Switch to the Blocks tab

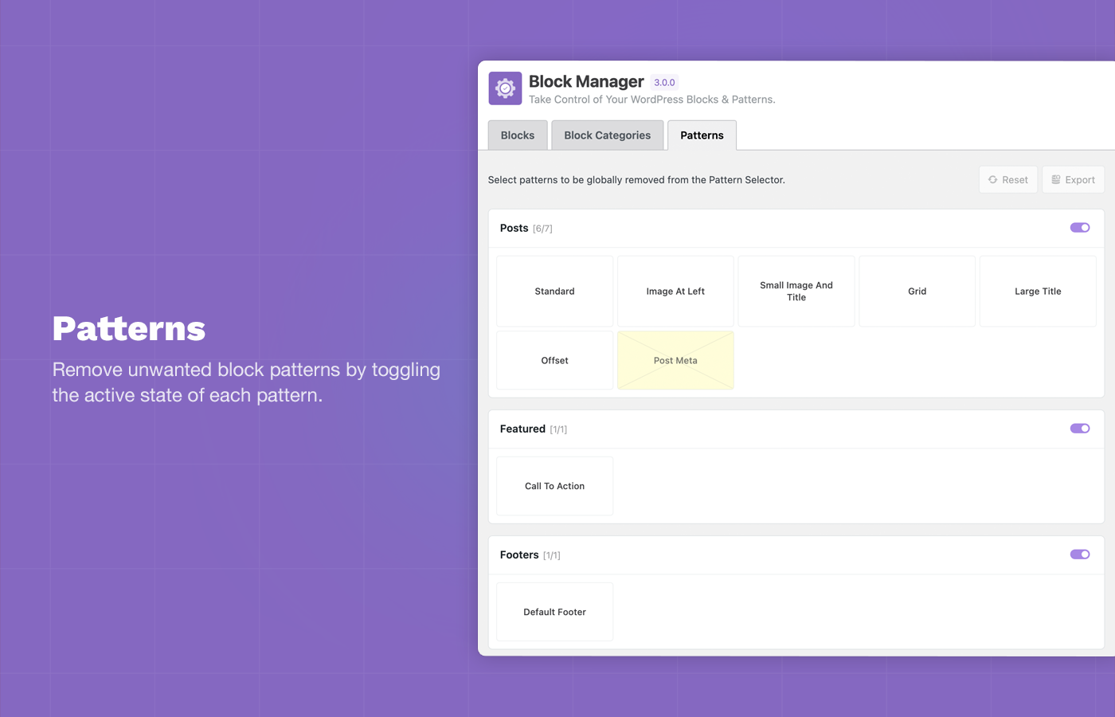point(518,135)
